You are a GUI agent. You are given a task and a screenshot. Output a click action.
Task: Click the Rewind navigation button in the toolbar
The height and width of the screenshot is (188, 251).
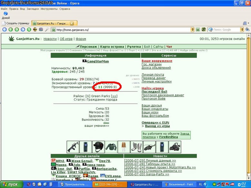[5, 29]
